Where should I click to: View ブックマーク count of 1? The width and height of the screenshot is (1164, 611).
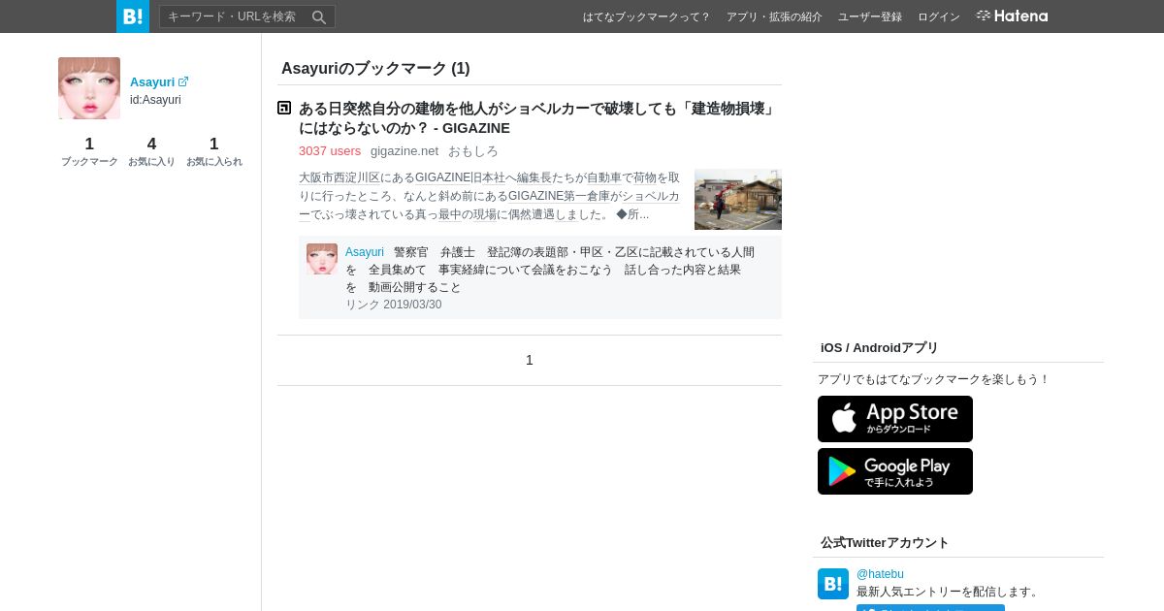coord(89,151)
